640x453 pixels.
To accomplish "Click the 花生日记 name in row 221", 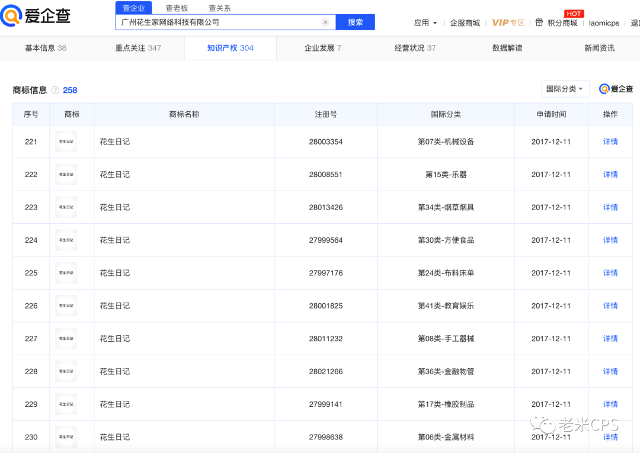I will [x=115, y=142].
